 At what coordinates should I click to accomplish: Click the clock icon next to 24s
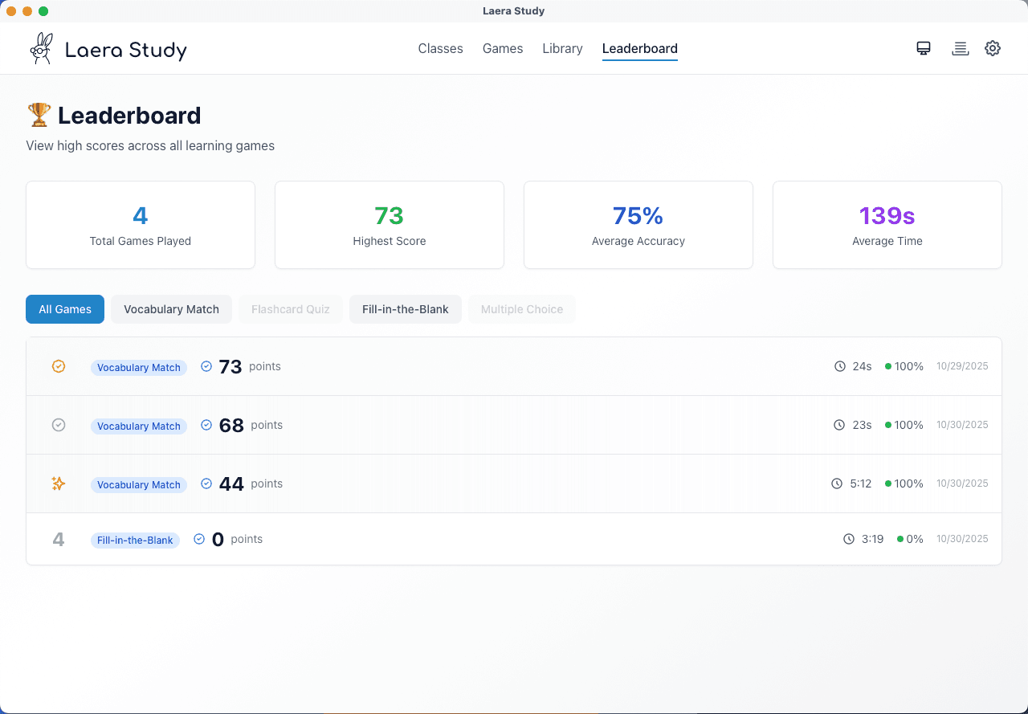[x=839, y=366]
